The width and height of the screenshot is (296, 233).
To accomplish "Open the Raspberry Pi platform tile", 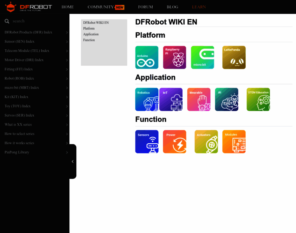I will 174,57.
